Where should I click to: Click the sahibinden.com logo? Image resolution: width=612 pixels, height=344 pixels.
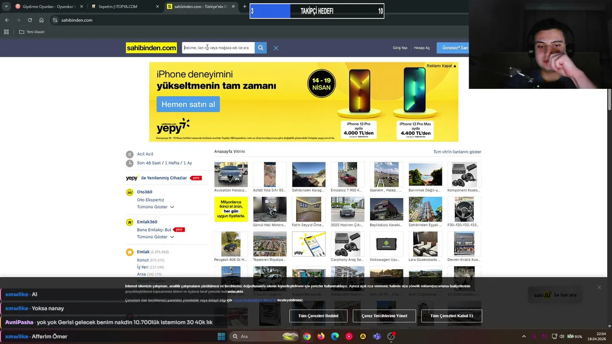point(151,48)
